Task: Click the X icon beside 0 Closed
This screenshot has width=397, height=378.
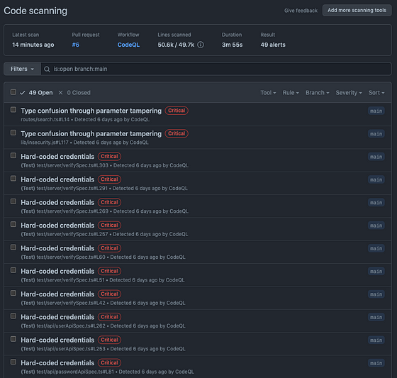Action: click(x=60, y=93)
